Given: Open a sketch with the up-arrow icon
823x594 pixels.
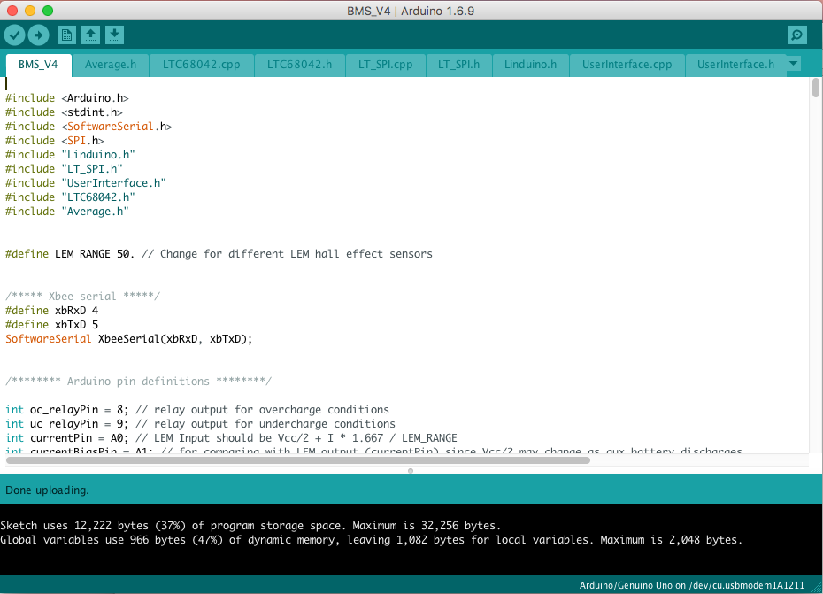Looking at the screenshot, I should point(91,35).
